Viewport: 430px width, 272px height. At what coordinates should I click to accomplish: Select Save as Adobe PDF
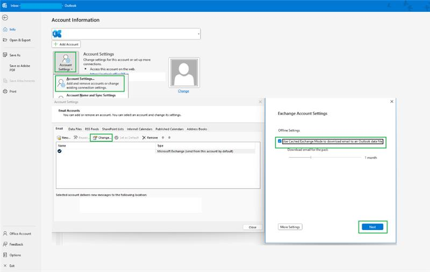[19, 68]
